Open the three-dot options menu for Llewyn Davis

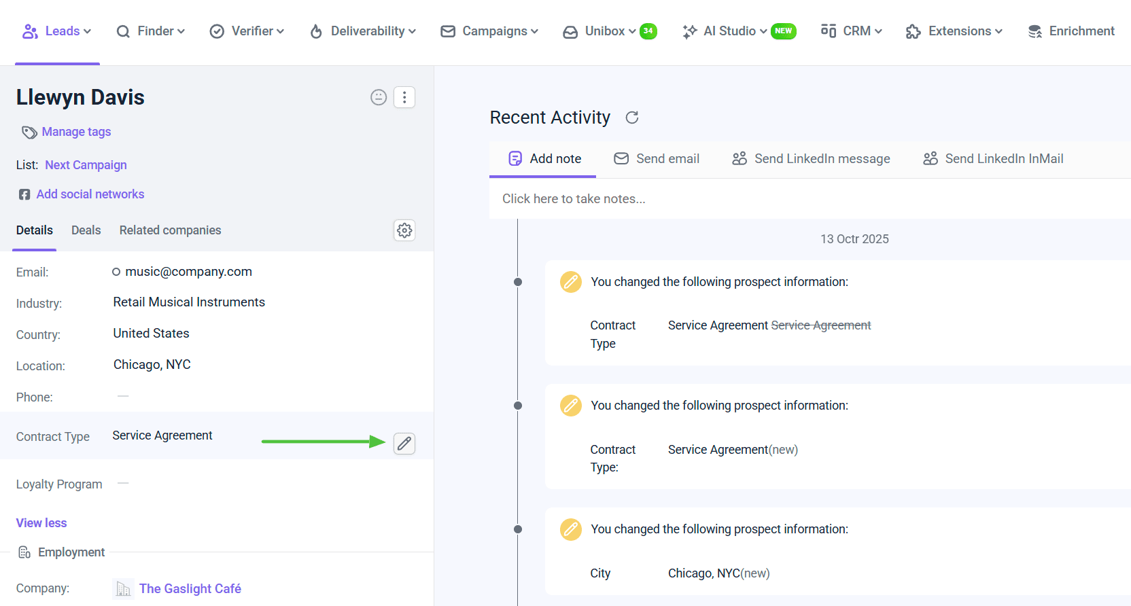pos(404,97)
